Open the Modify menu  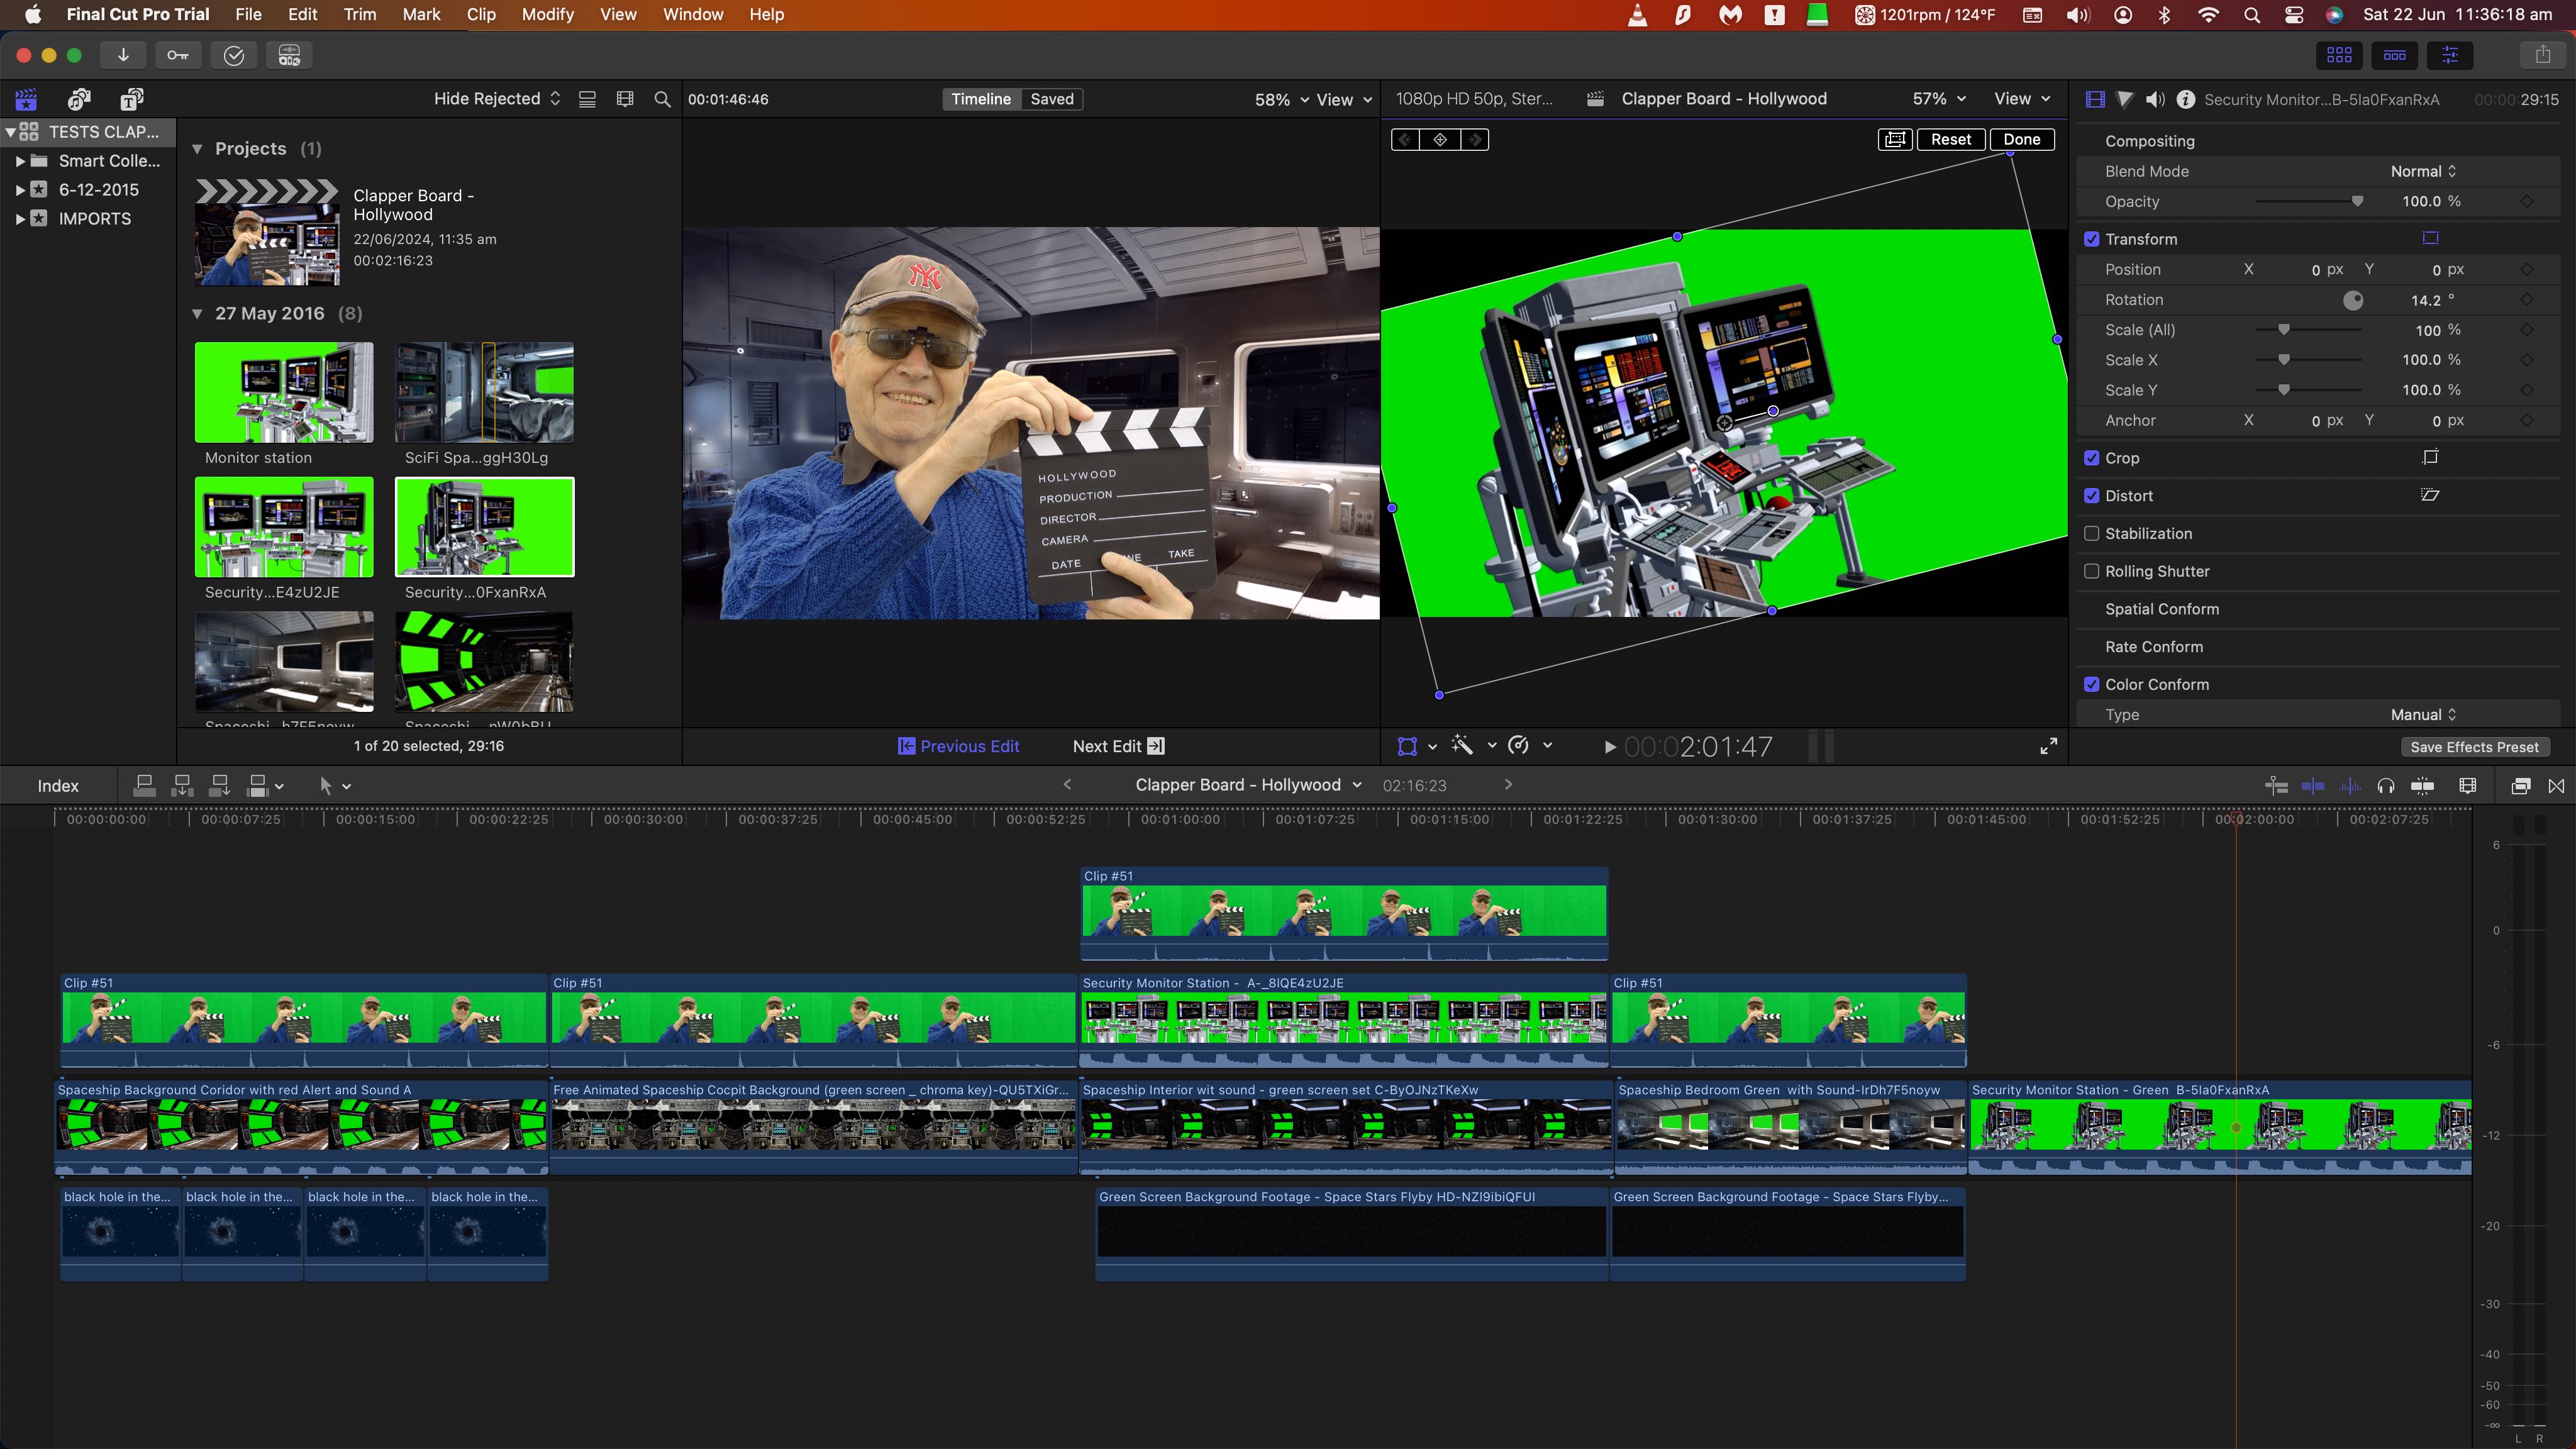547,14
